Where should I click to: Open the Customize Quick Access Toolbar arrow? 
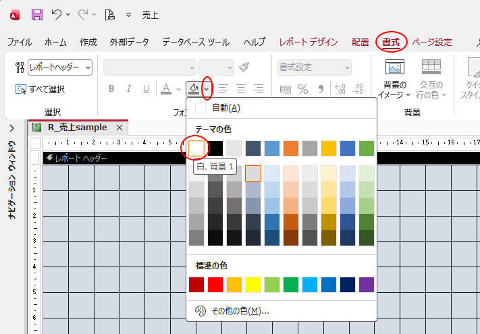(128, 15)
